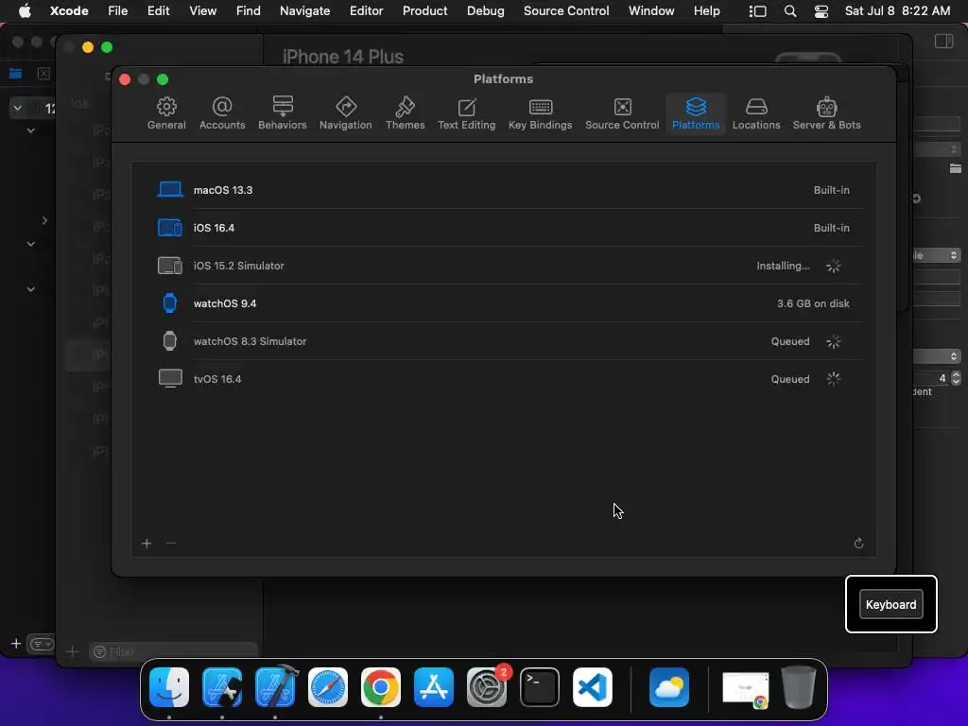Open Stage Manager menu bar icon
Image resolution: width=968 pixels, height=726 pixels.
pyautogui.click(x=757, y=11)
